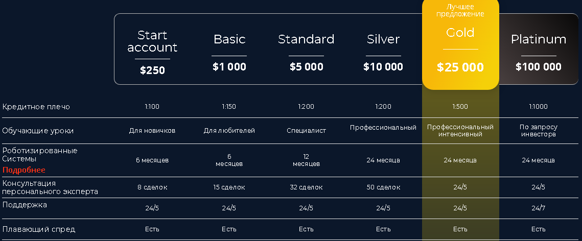
Task: Click the Поддержка row label
Action: pyautogui.click(x=25, y=205)
